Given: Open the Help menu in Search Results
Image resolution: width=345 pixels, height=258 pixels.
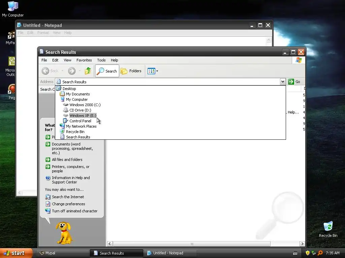Looking at the screenshot, I should click(114, 60).
